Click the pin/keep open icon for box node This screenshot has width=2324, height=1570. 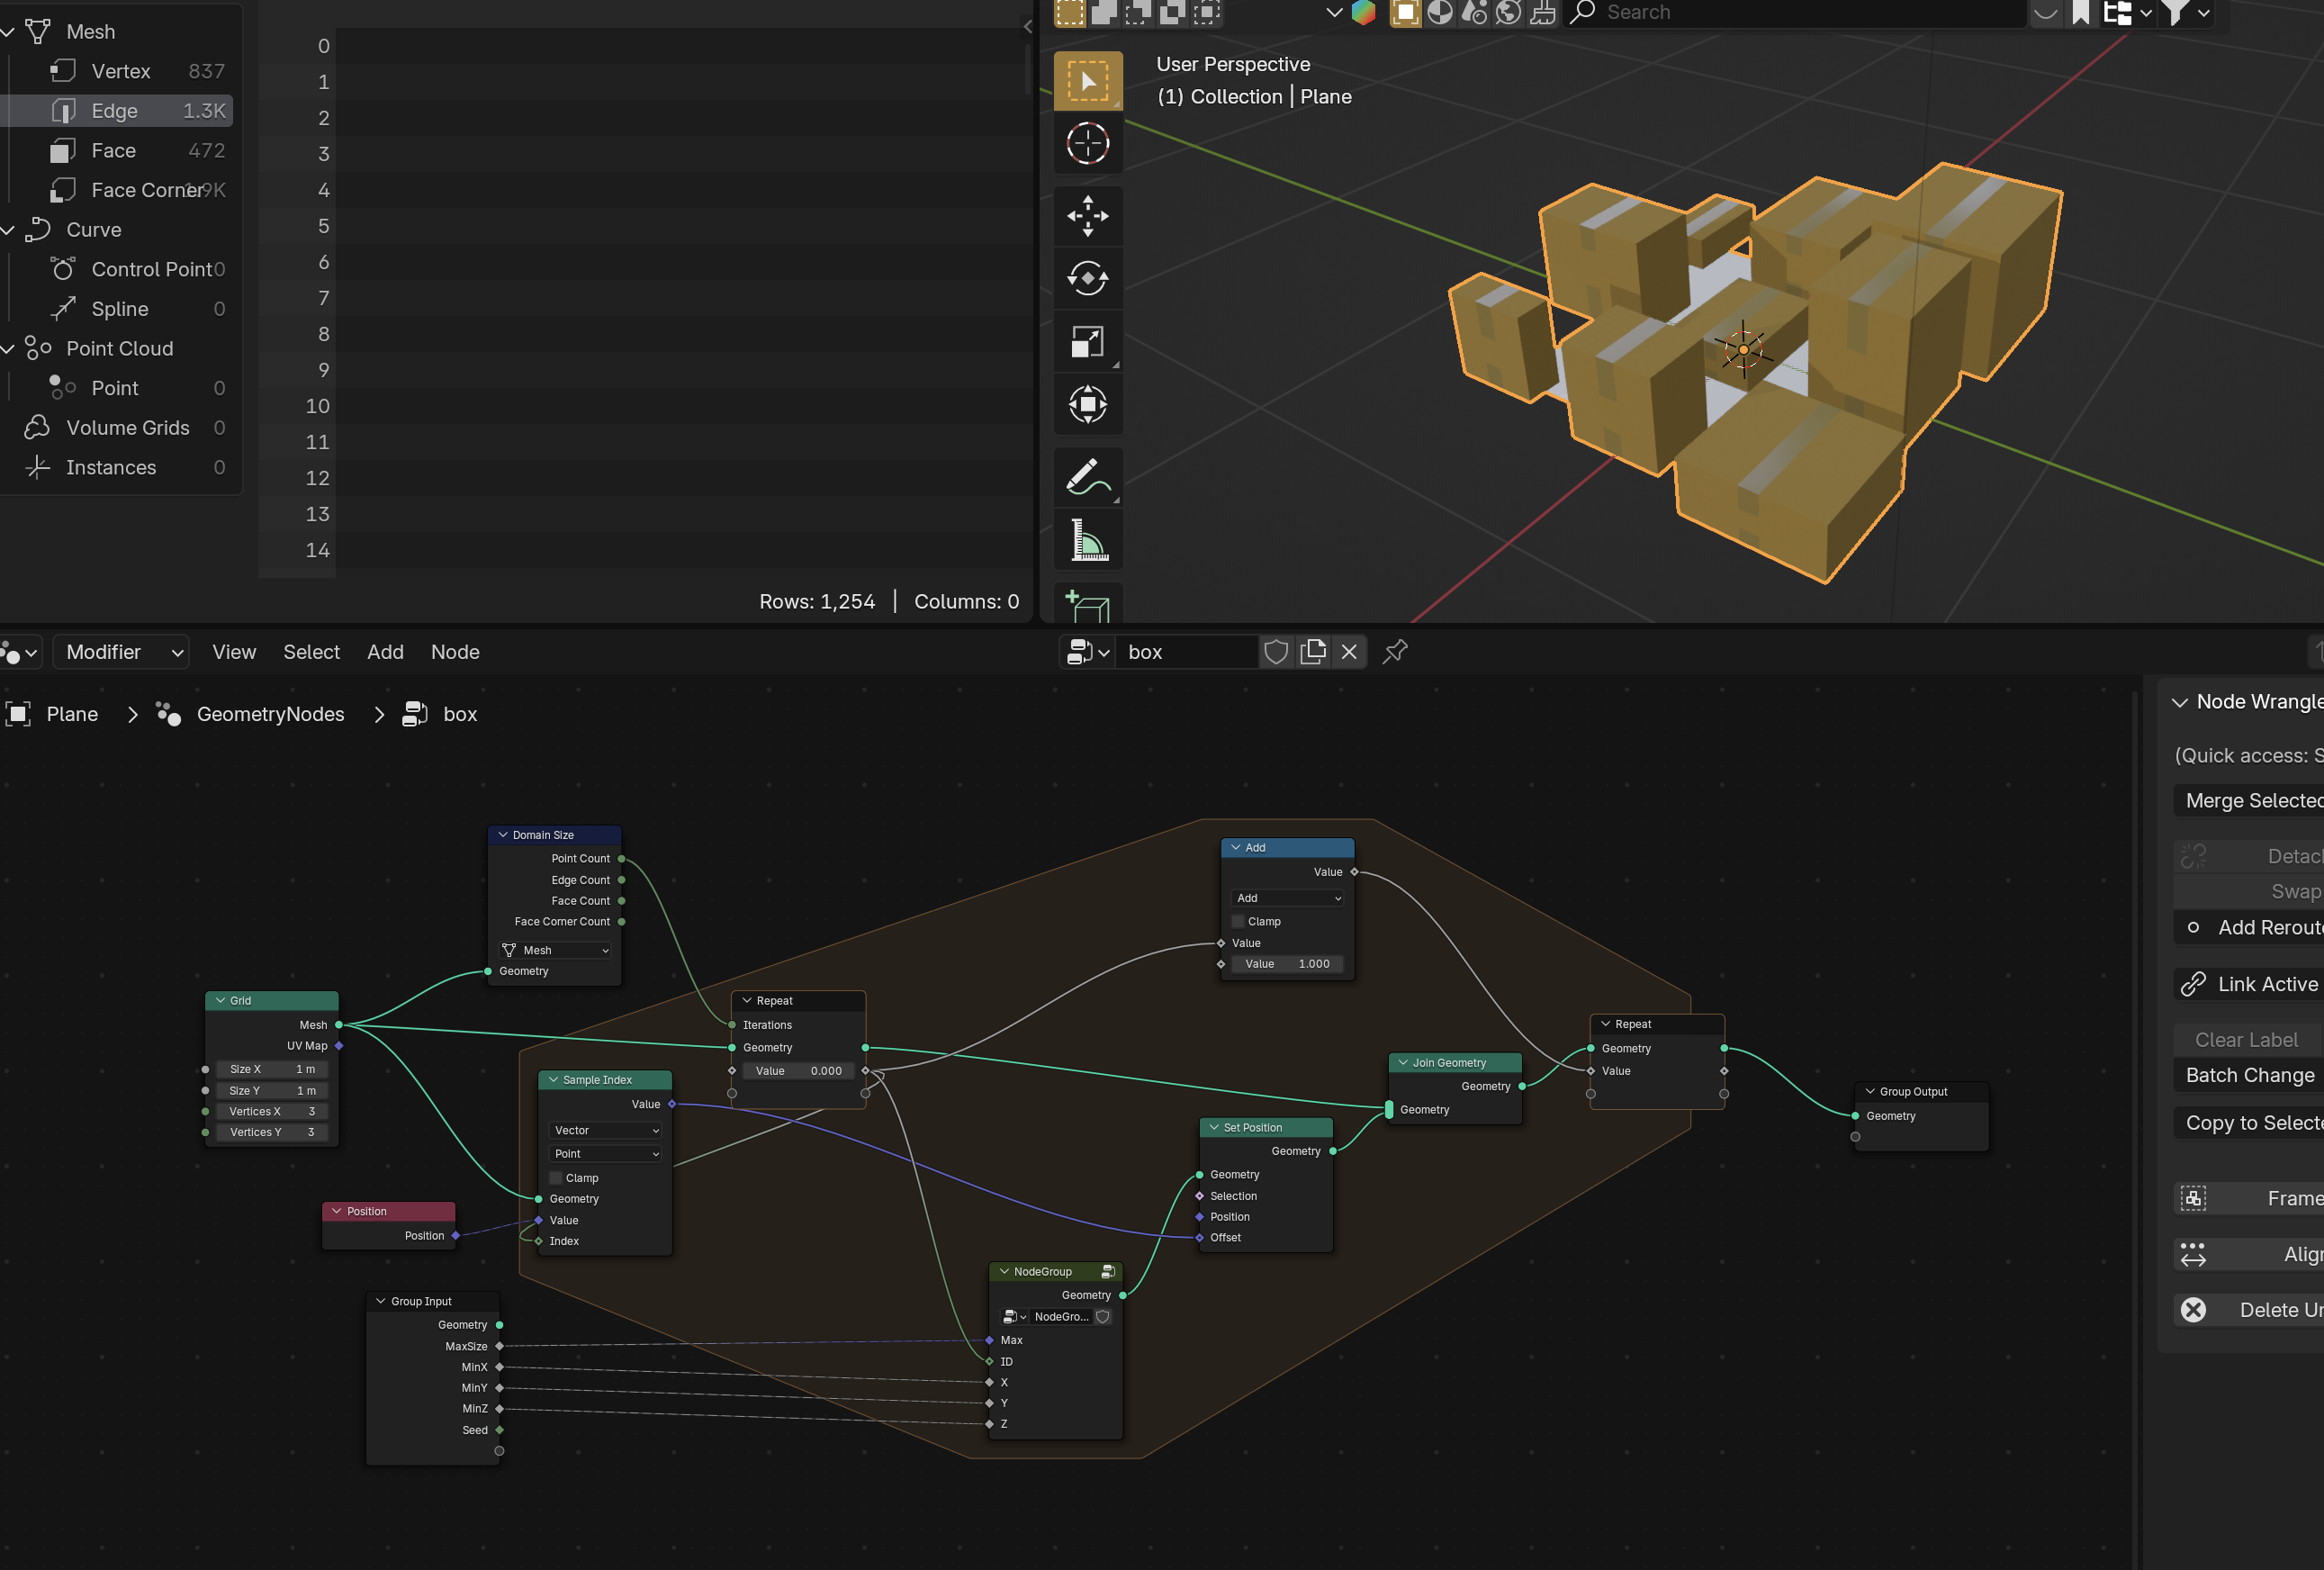[x=1396, y=650]
